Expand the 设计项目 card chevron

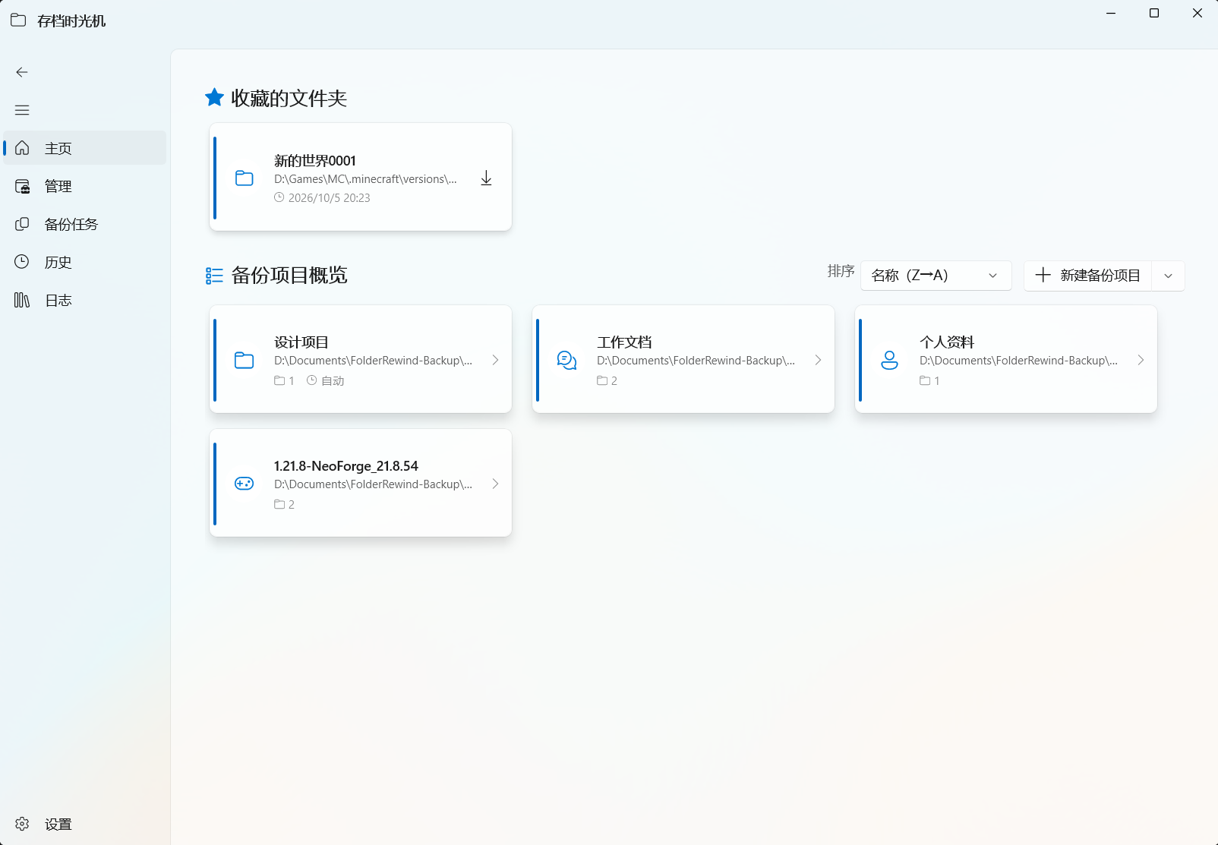(495, 360)
